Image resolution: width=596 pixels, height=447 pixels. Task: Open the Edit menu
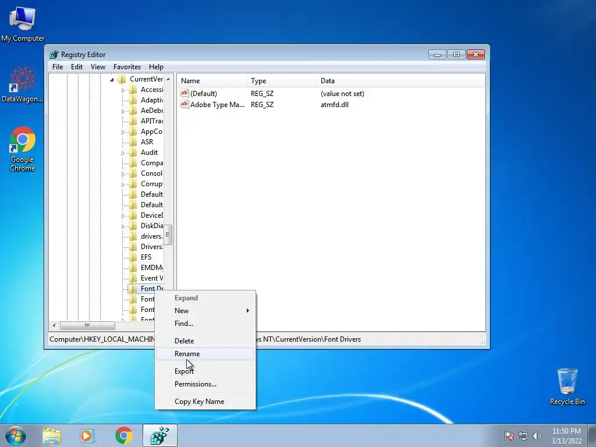tap(76, 67)
